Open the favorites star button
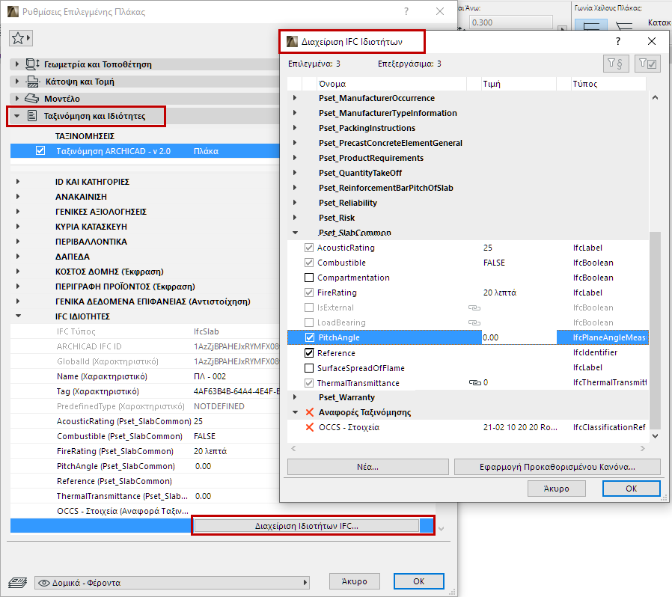 (20, 38)
